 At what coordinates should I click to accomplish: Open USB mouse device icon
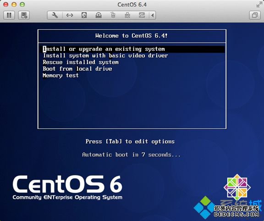click(113, 15)
